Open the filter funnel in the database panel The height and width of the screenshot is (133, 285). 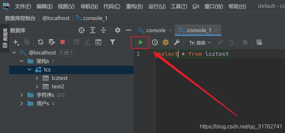(x=113, y=42)
